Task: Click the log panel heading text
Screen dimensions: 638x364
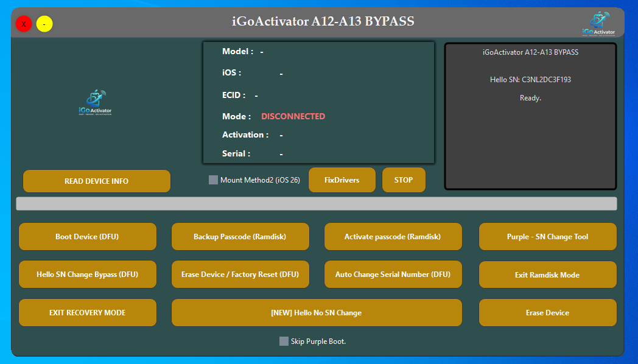Action: (x=530, y=52)
